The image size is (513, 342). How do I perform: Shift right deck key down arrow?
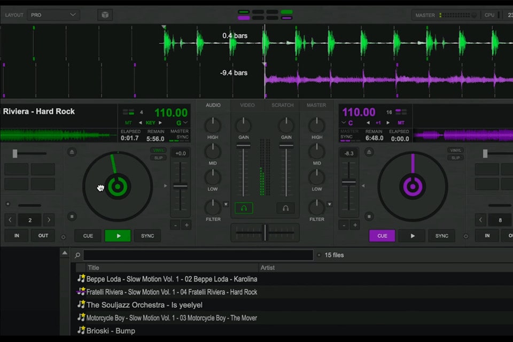(368, 123)
